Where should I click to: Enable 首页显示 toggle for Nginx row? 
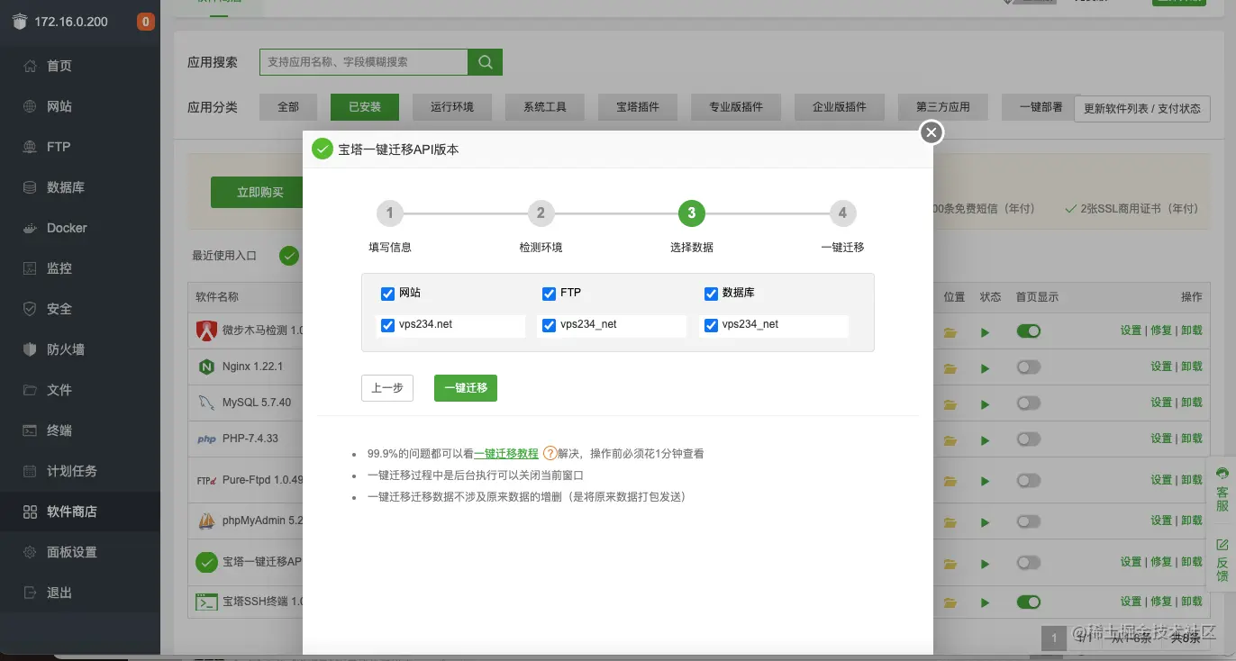1028,367
